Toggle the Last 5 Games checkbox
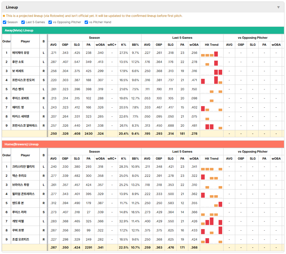 [x=23, y=22]
